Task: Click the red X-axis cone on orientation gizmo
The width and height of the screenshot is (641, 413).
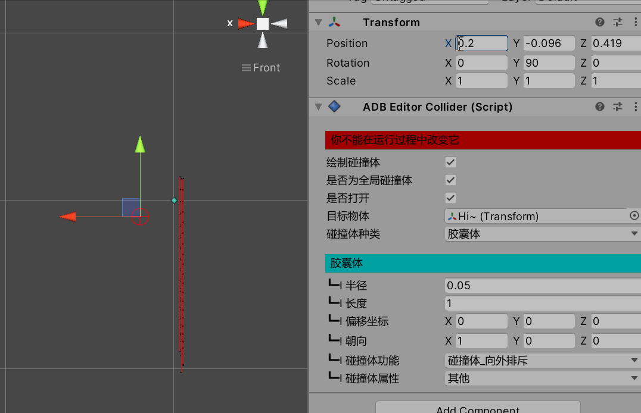Action: pyautogui.click(x=245, y=24)
